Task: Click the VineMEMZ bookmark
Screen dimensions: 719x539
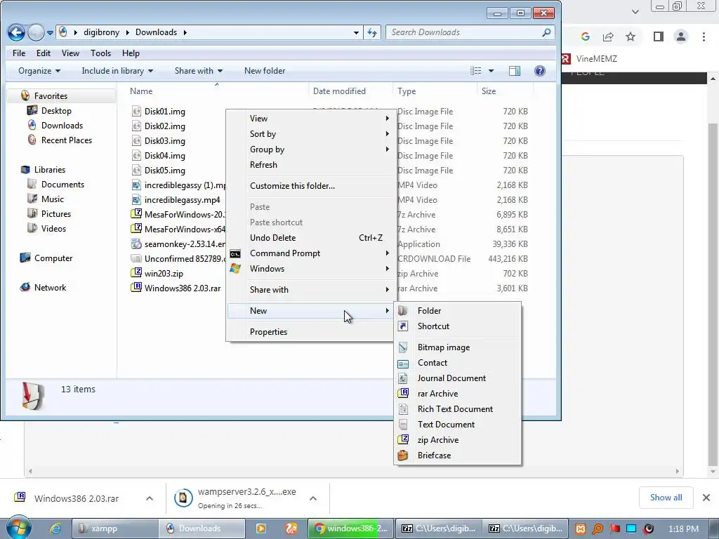Action: click(x=590, y=59)
